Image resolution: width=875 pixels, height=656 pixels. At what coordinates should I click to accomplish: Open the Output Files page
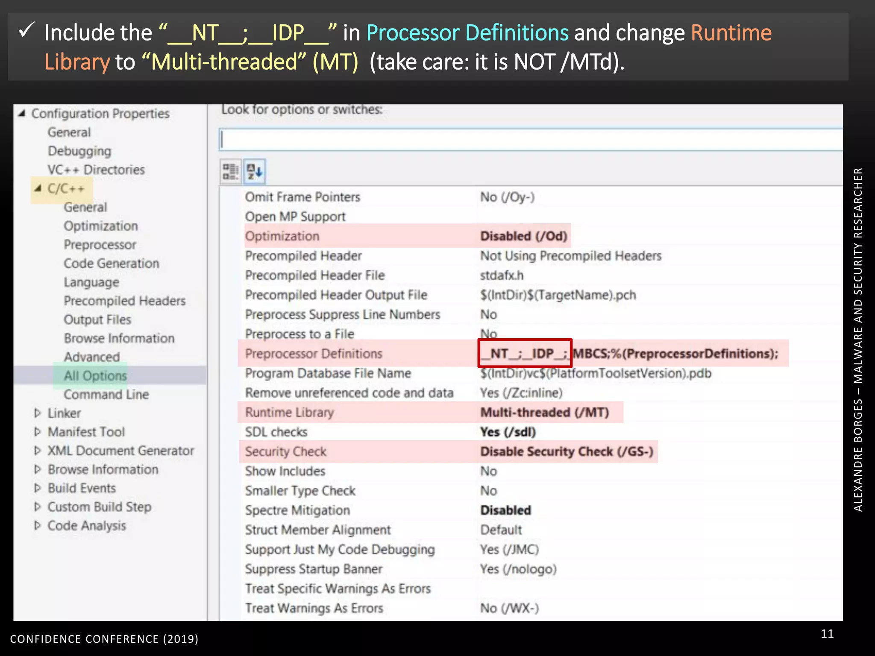tap(97, 320)
